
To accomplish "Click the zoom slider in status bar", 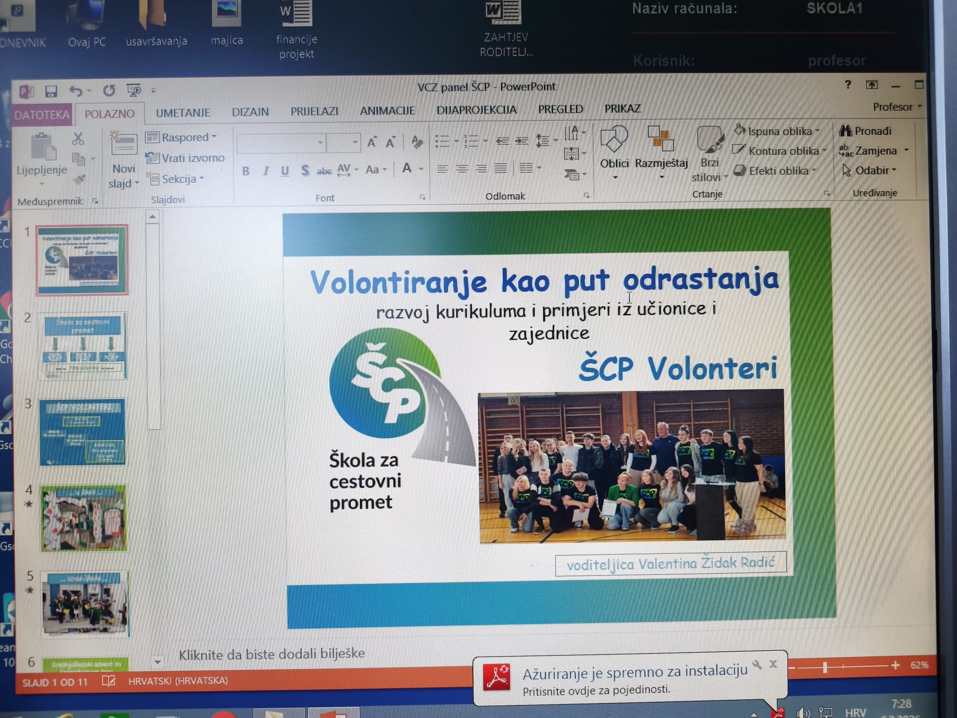I will tap(825, 667).
